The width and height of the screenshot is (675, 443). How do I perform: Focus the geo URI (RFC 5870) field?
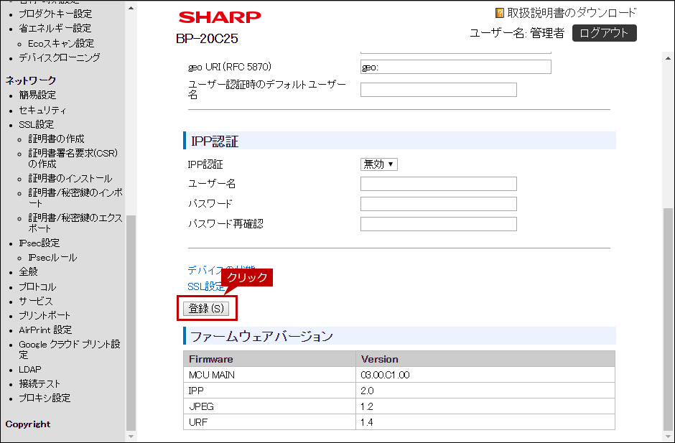coord(455,67)
